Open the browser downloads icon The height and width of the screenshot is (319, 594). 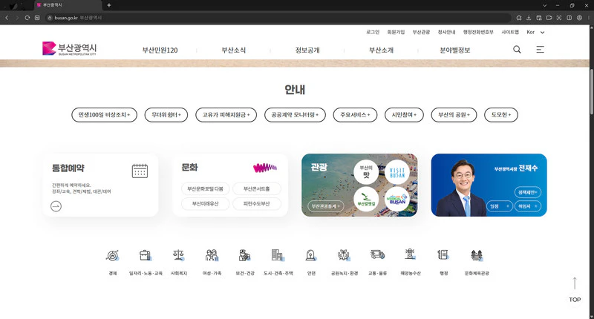529,17
